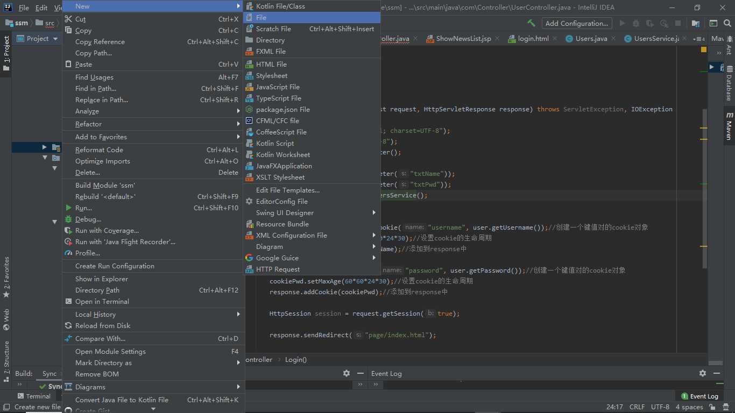Open the Project view dropdown
Screen dimensions: 735x413
38,38
